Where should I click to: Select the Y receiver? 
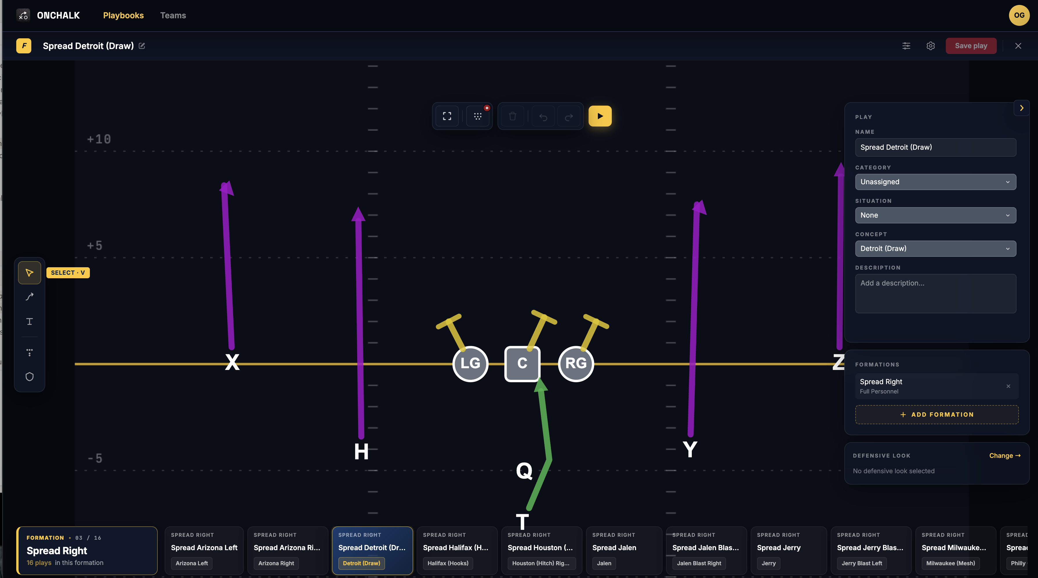coord(690,449)
